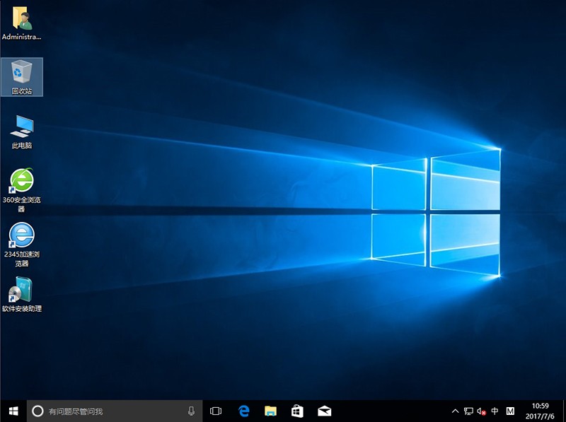The image size is (566, 422).
Task: Open the muted volume tray icon
Action: (x=482, y=411)
